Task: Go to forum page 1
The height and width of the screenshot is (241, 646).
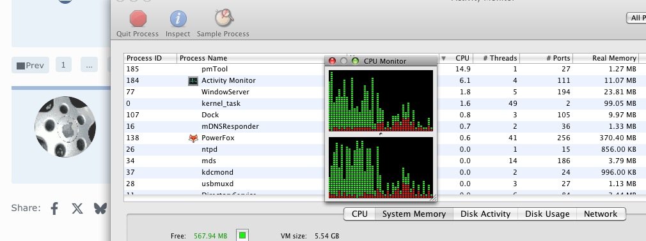Action: point(63,65)
